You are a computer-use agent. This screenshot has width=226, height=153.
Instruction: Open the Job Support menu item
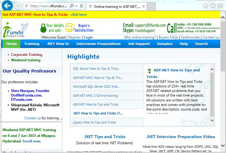[139, 44]
